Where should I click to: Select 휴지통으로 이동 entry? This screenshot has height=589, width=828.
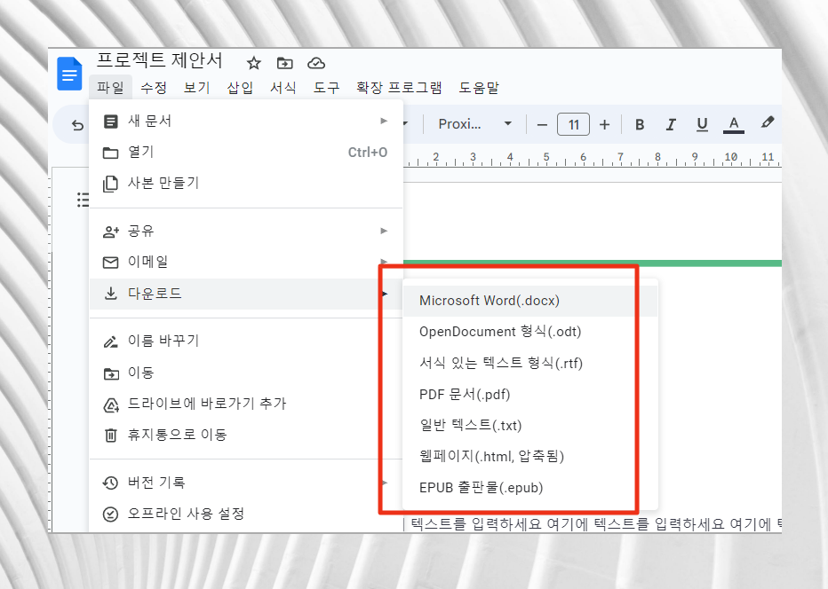pyautogui.click(x=246, y=435)
